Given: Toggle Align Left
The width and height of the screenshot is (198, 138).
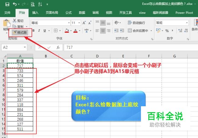Looking at the screenshot, I should [97, 31].
